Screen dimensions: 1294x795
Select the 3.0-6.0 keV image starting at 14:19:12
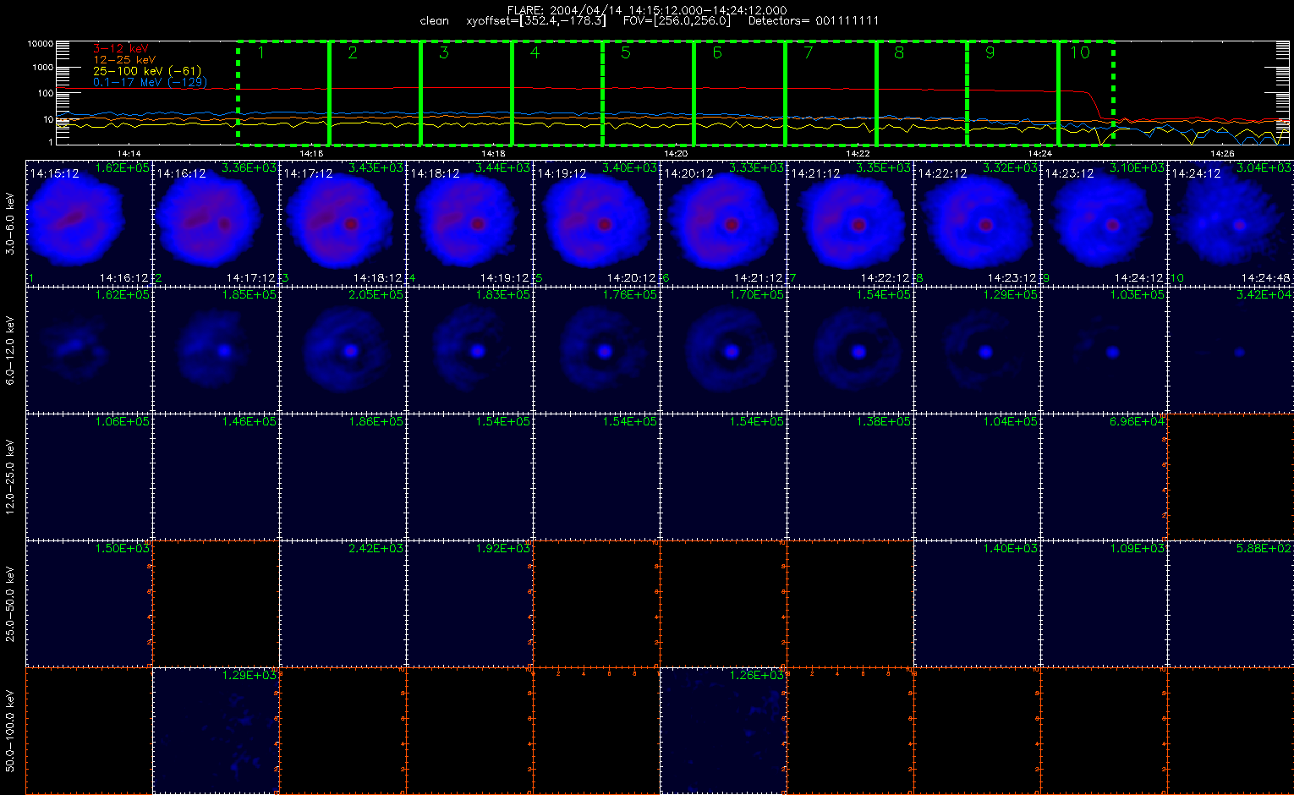coord(596,222)
